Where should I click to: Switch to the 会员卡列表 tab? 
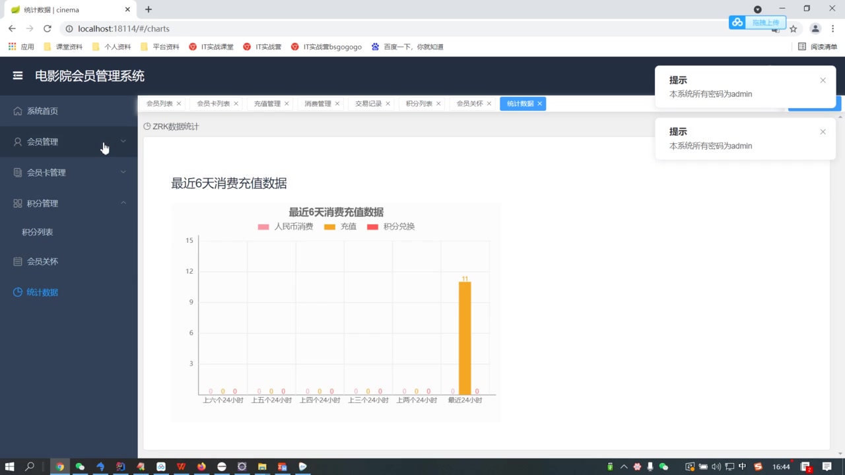pyautogui.click(x=213, y=104)
